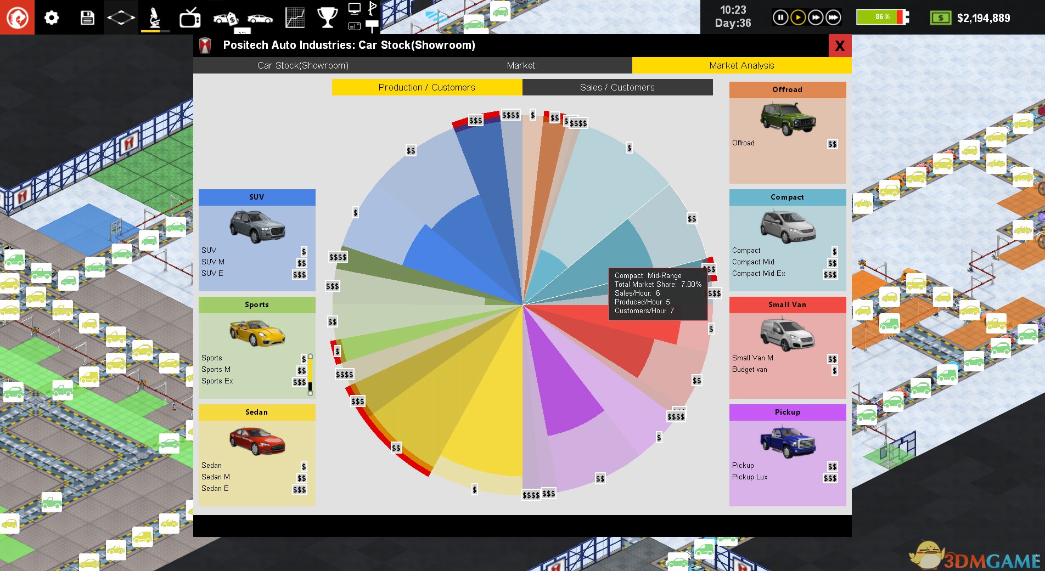Click the flag marker icon
This screenshot has height=571, width=1045.
373,8
